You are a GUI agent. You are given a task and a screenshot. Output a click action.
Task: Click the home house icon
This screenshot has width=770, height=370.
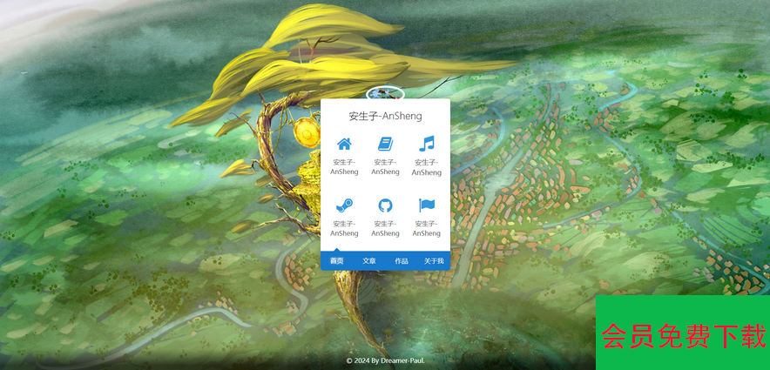(x=344, y=145)
